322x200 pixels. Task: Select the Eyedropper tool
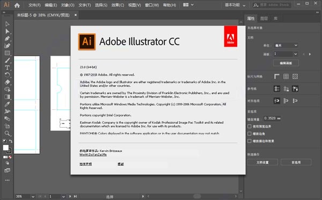click(7, 104)
